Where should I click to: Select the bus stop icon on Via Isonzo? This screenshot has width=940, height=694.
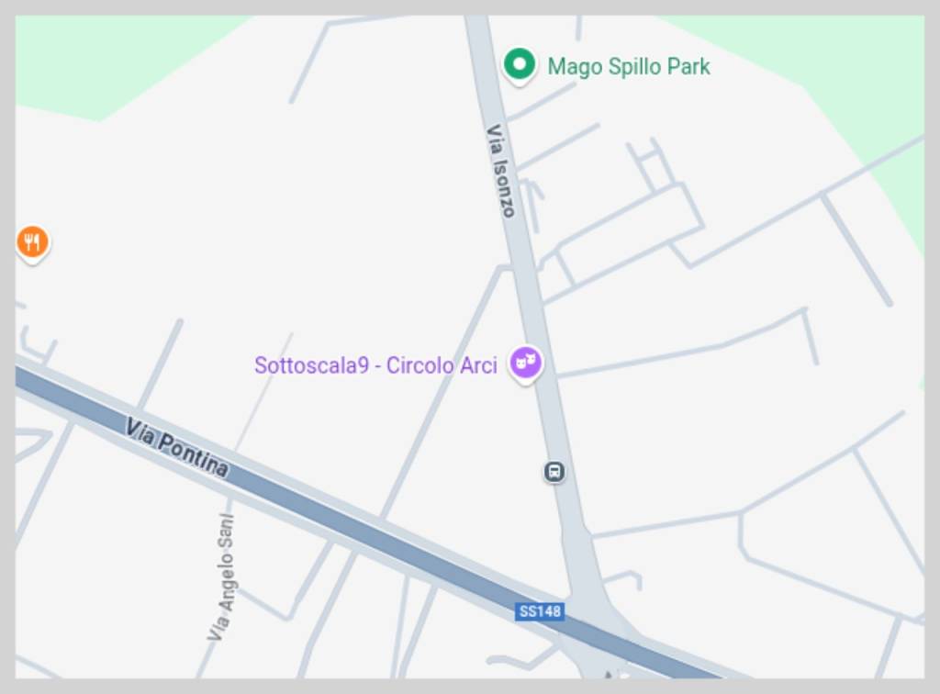click(554, 472)
